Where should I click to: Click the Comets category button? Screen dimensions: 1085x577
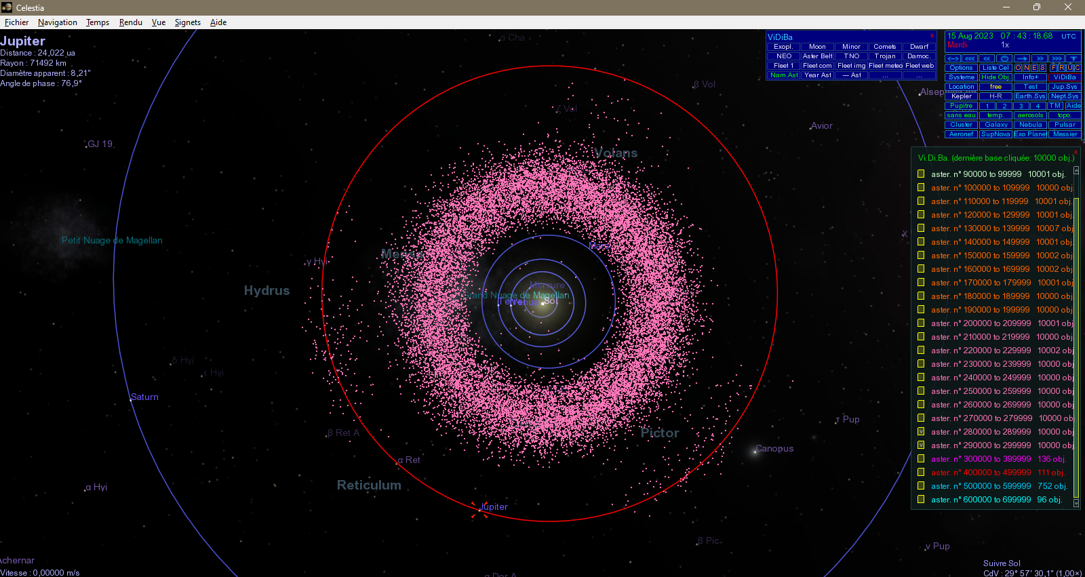(885, 47)
